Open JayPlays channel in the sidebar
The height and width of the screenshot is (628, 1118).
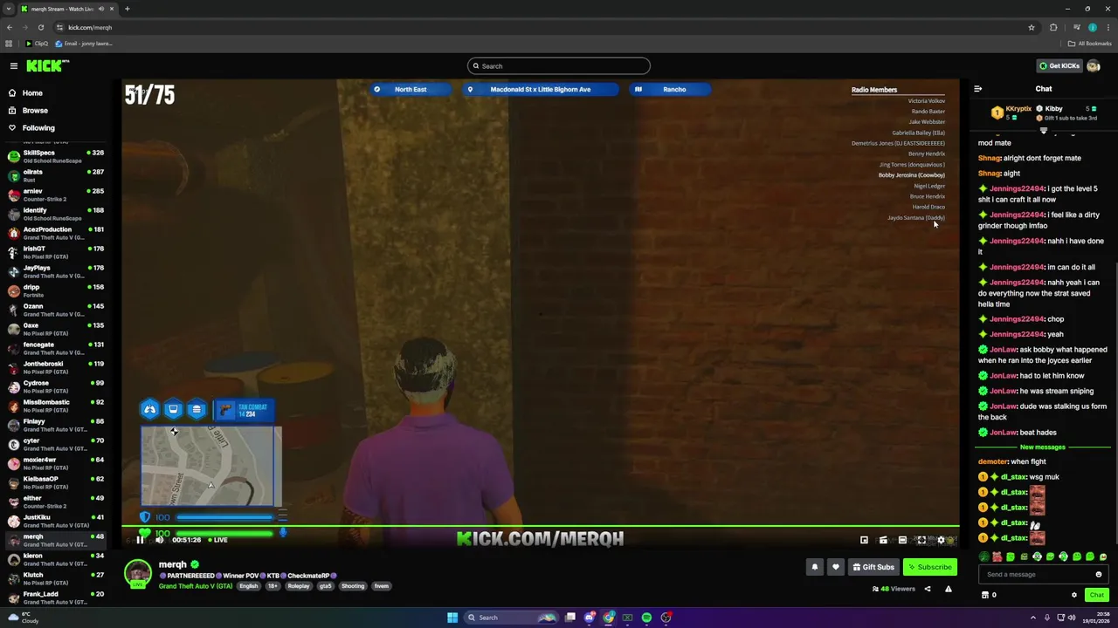click(58, 271)
